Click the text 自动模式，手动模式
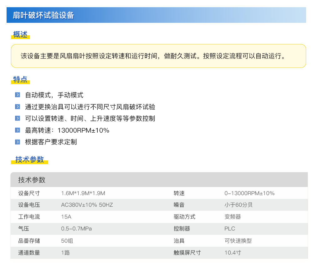This screenshot has width=313, height=278. coord(54,95)
